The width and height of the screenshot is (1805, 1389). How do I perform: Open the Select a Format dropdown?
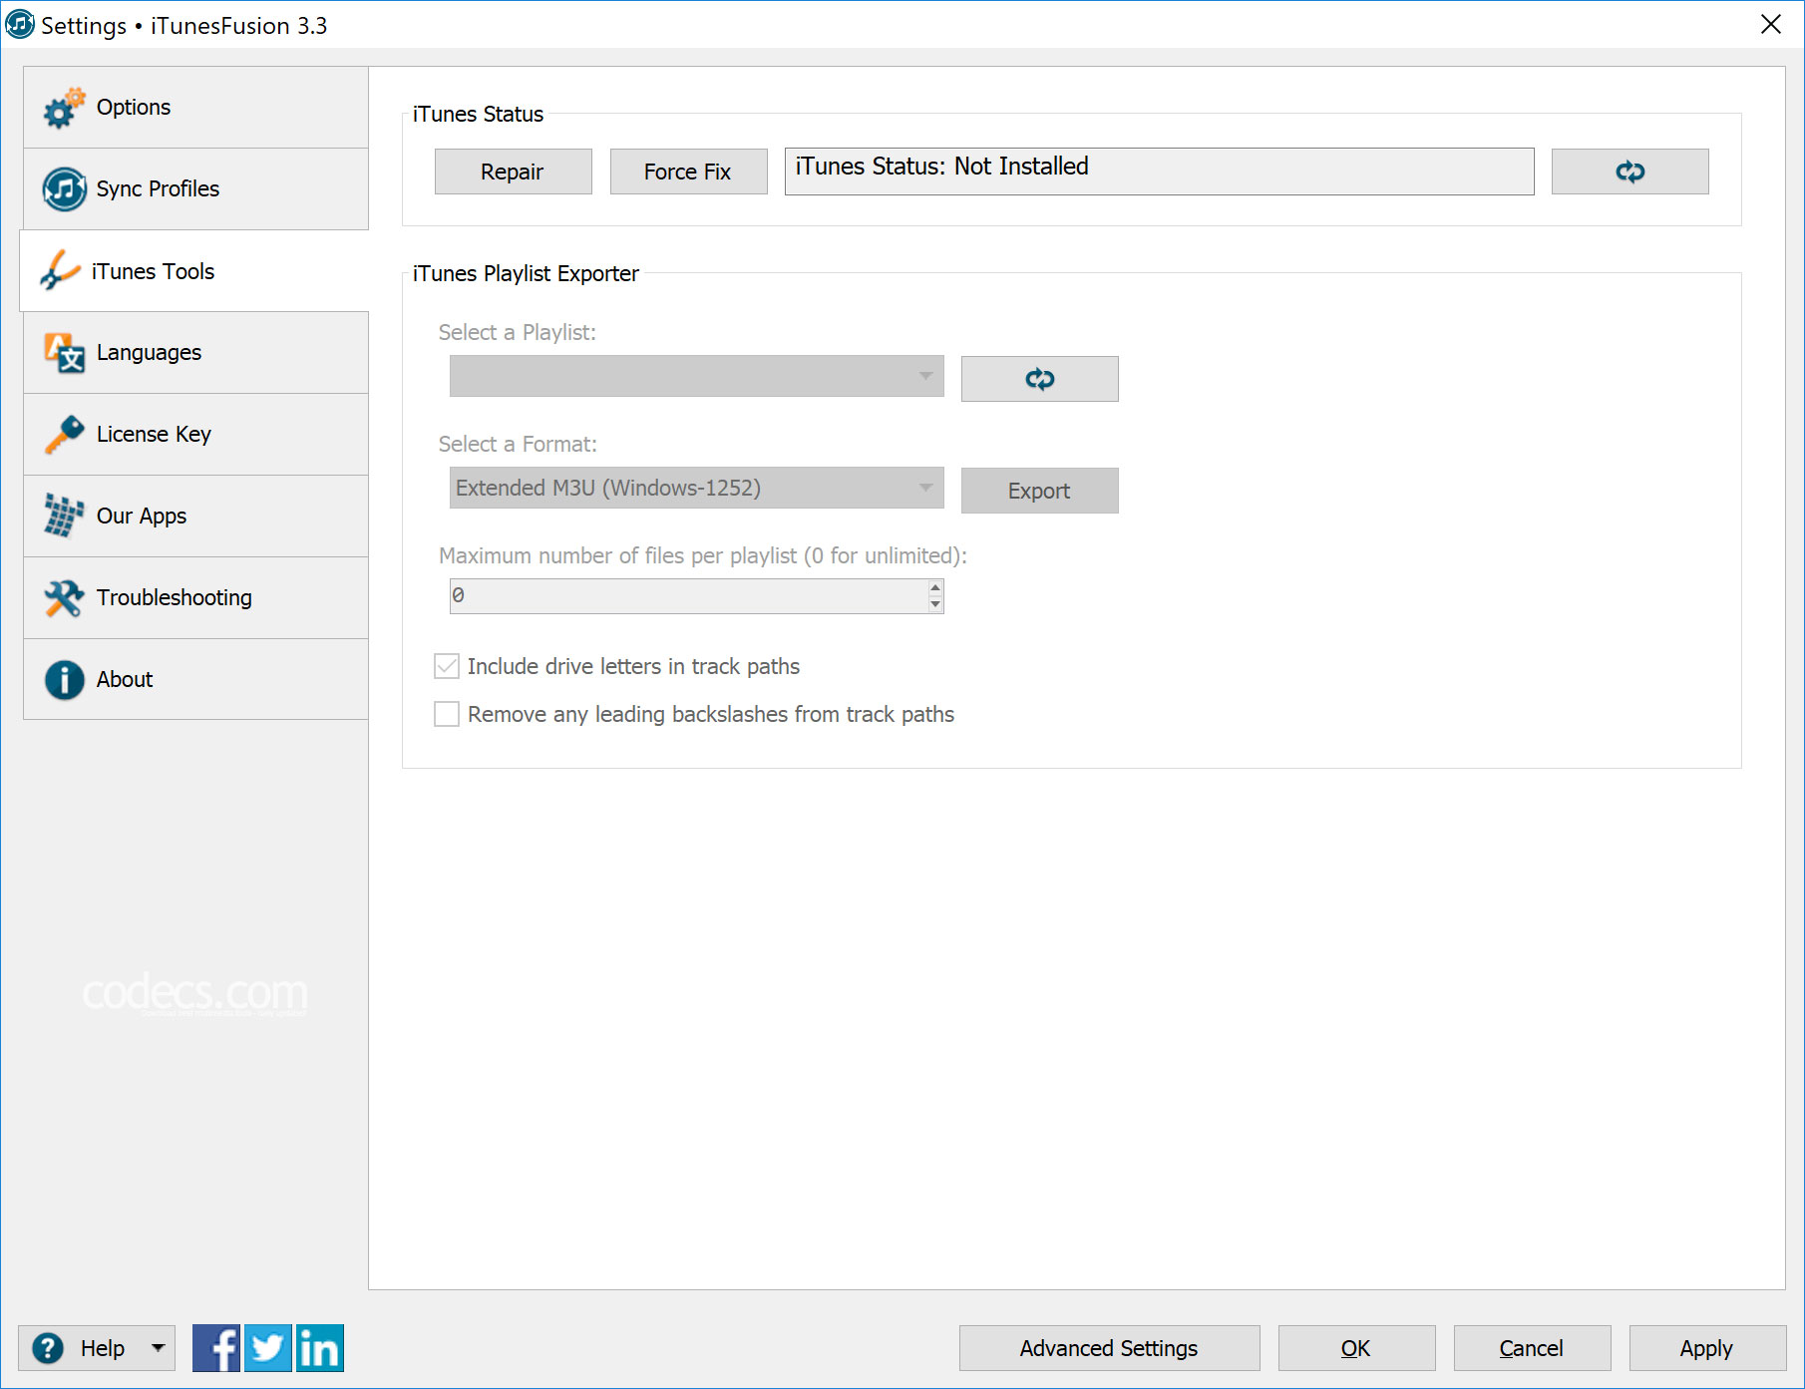(x=696, y=488)
